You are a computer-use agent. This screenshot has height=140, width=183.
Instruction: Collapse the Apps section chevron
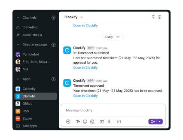18,79
